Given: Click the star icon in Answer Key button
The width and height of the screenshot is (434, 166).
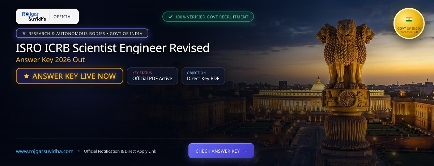Looking at the screenshot, I should [26, 76].
